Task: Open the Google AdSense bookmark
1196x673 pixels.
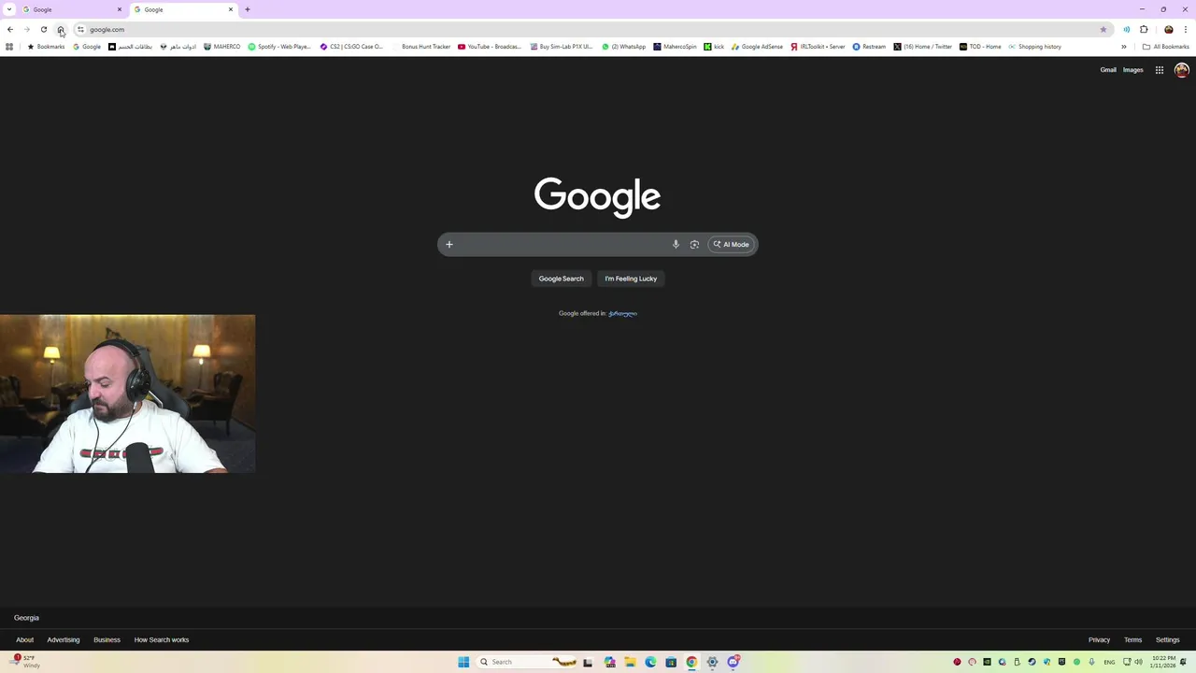Action: 757,47
